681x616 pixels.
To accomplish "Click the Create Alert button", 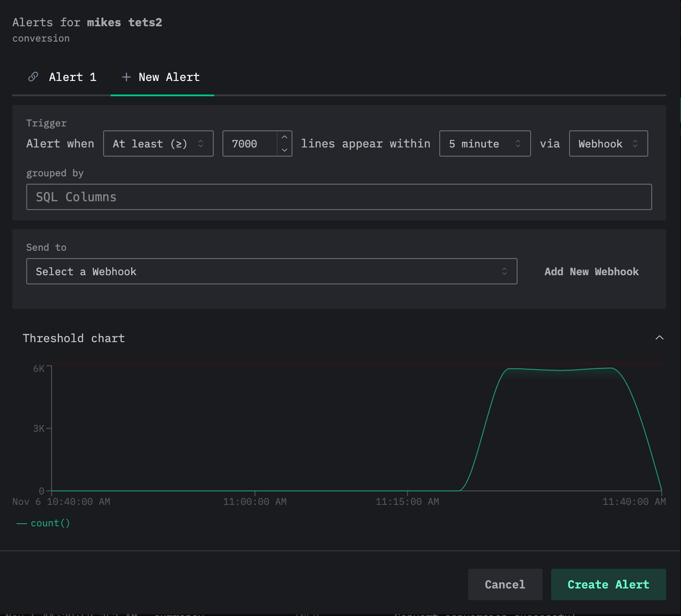I will [608, 584].
